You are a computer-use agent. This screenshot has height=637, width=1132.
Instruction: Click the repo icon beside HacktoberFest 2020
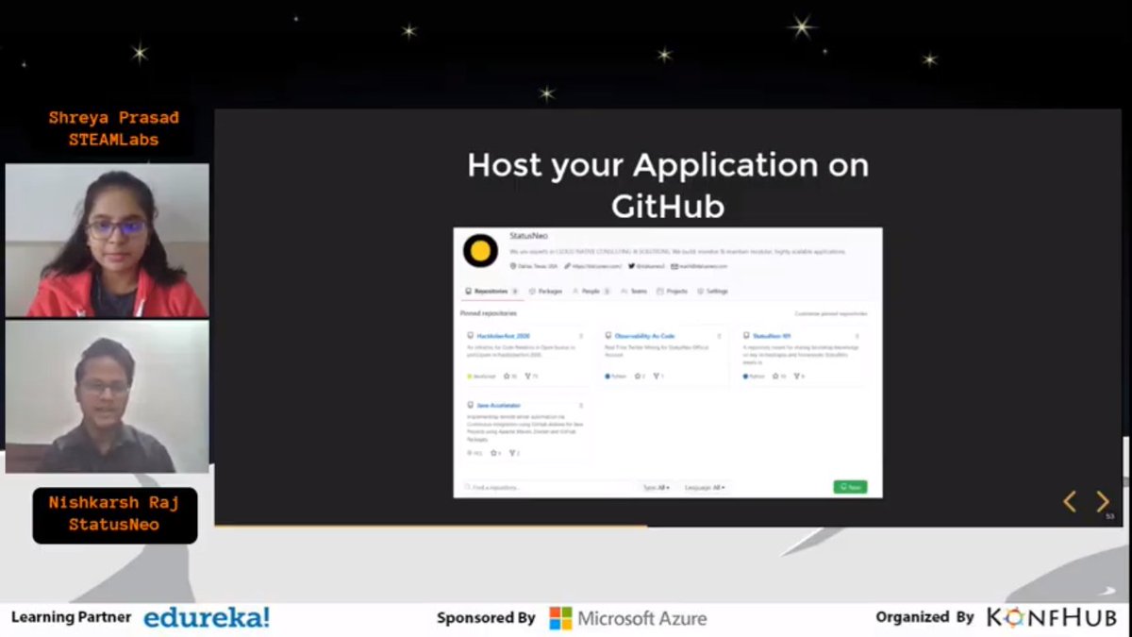pyautogui.click(x=470, y=336)
